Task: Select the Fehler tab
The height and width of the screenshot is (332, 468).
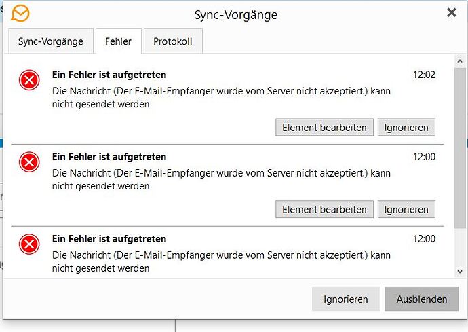Action: [x=119, y=41]
